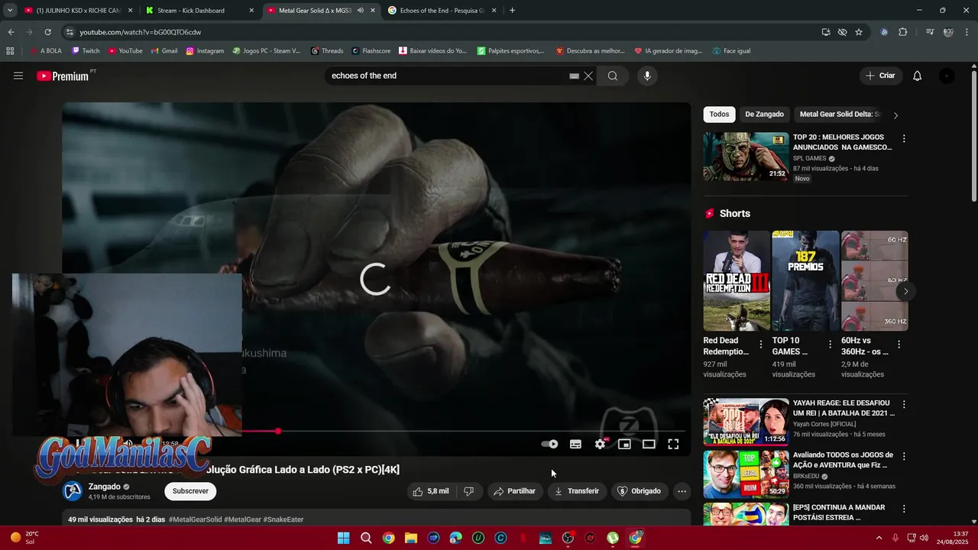978x550 pixels.
Task: Open a new browser tab
Action: coord(512,11)
